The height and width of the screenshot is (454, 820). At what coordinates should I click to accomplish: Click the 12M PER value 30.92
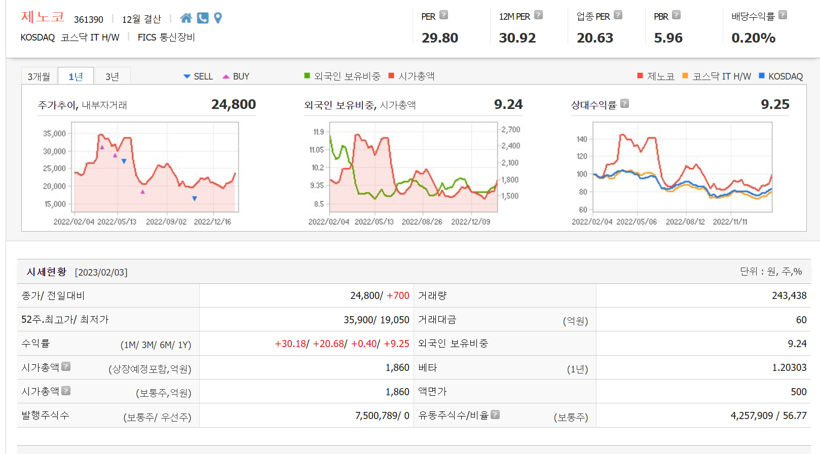[x=517, y=38]
